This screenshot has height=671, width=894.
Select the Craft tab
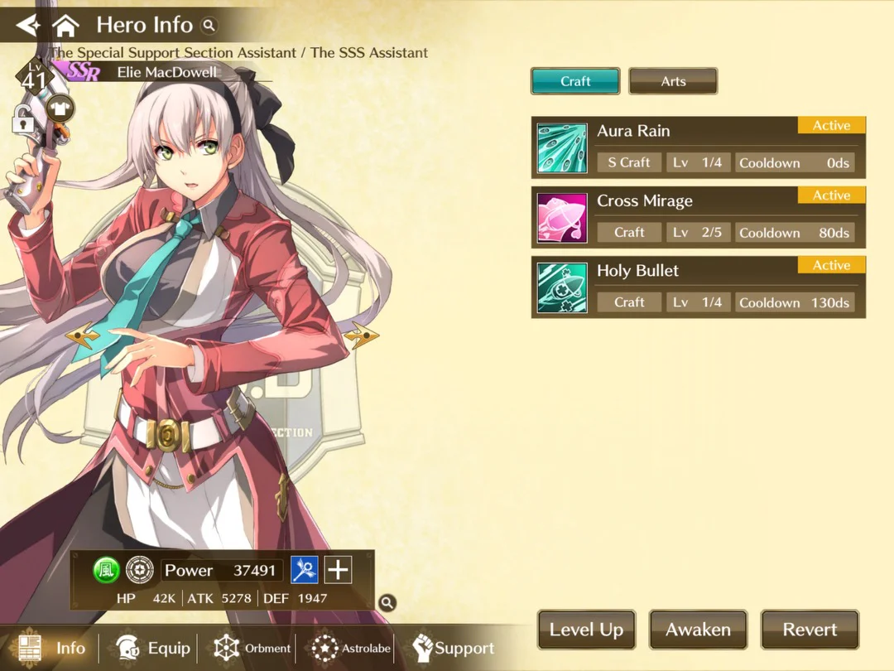575,81
